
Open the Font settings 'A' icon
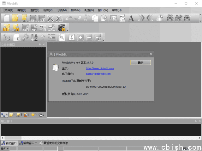coord(131,18)
